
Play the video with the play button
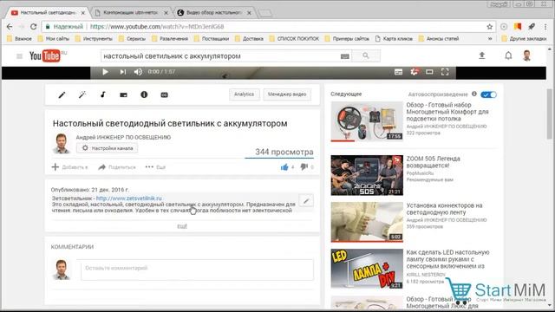(105, 72)
